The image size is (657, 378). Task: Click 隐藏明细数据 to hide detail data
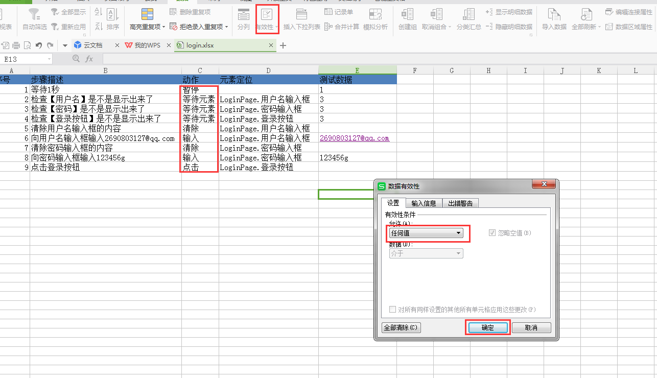click(509, 27)
